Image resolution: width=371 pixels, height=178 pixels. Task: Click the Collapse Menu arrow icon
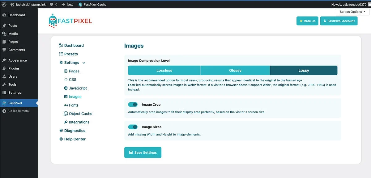tap(4, 111)
